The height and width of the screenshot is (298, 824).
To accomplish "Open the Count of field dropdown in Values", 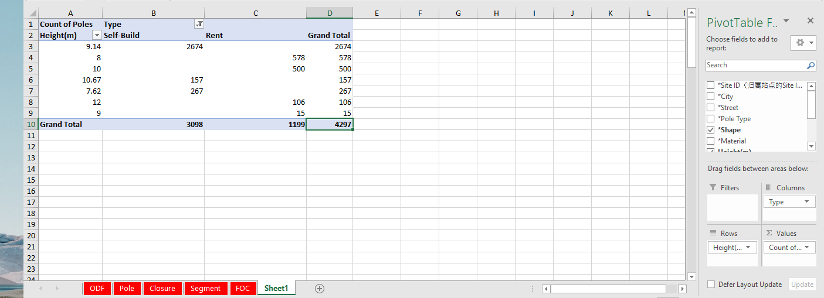I will (807, 248).
